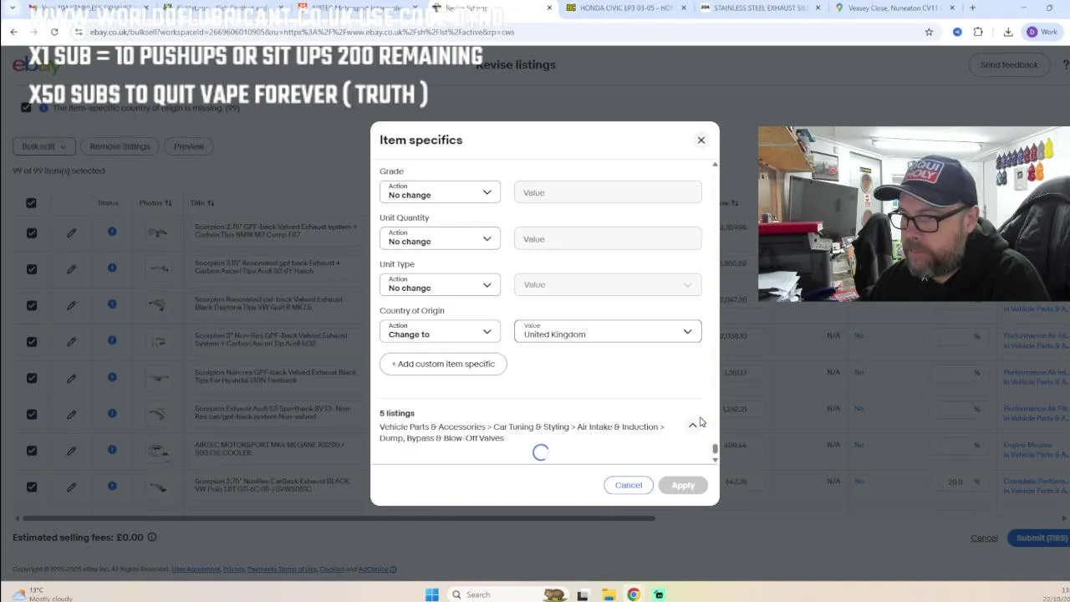Edit the Audi S3 8Y Hatch listing pencil
The image size is (1070, 602).
tap(71, 268)
